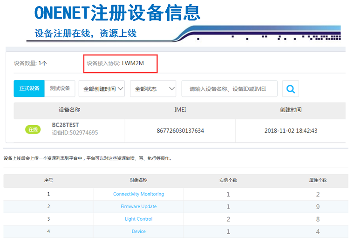Click the 创建时间 column header

291,110
